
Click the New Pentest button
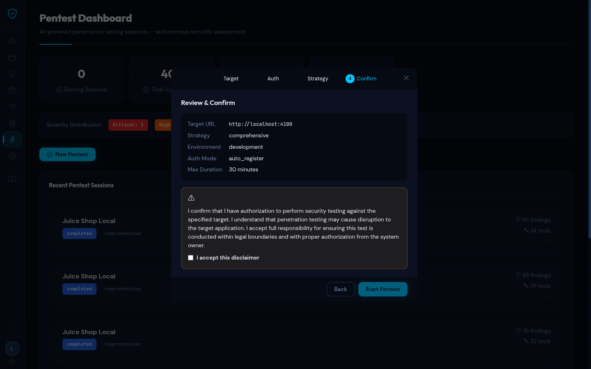67,155
